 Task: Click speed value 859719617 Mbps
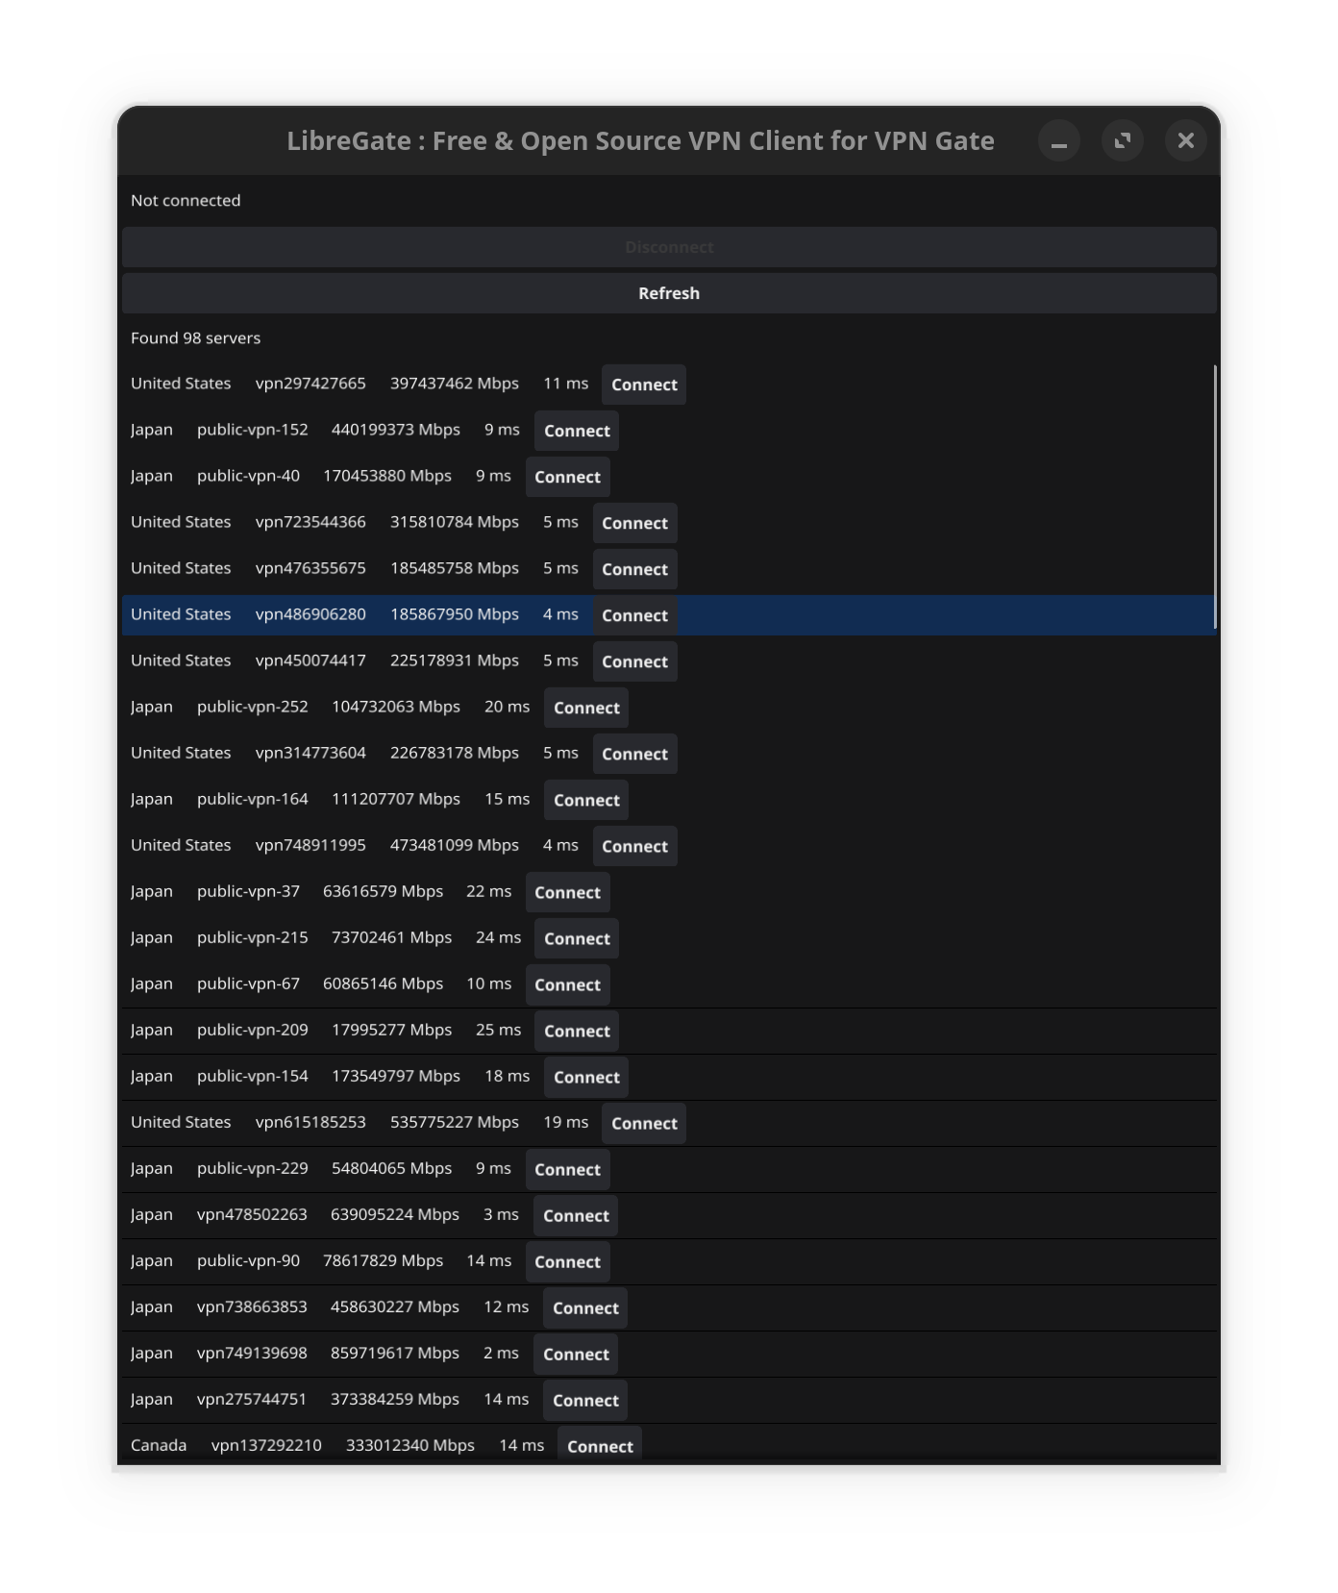tap(395, 1353)
